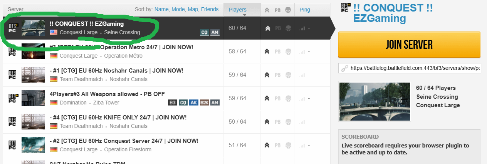The height and width of the screenshot is (164, 487).
Task: Select the #3 [CTG] Operation Metro 24/7 server
Action: pos(166,51)
